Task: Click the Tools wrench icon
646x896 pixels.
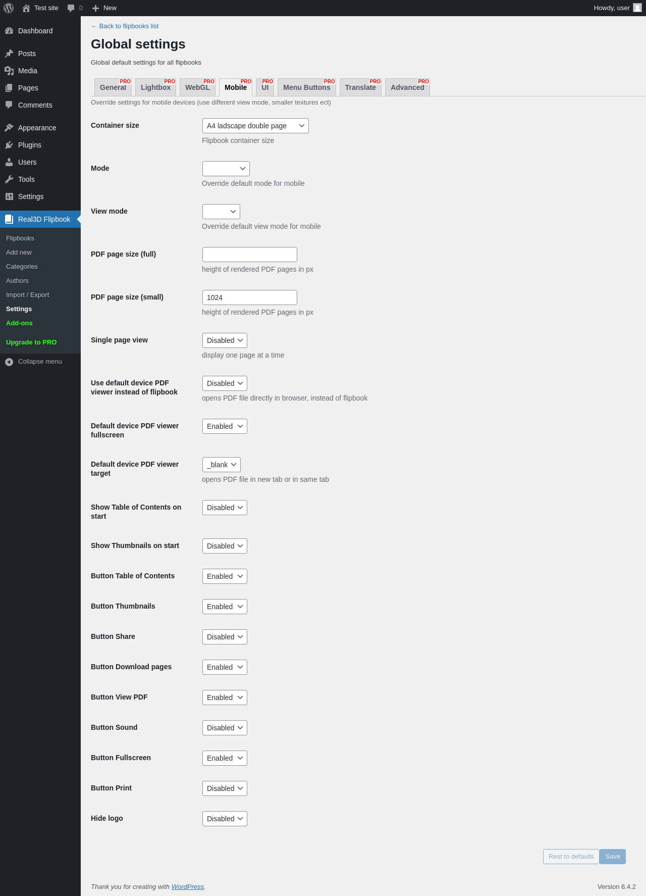Action: pos(9,179)
